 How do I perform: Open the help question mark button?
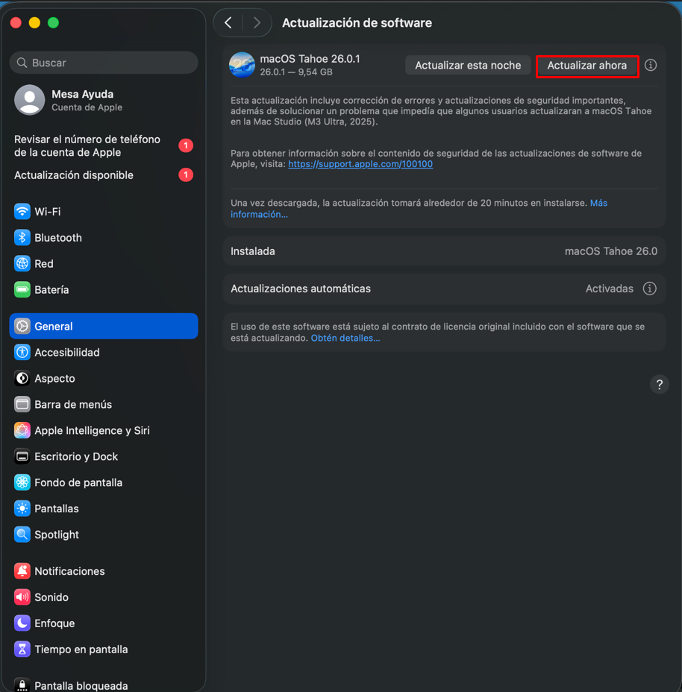(x=659, y=385)
